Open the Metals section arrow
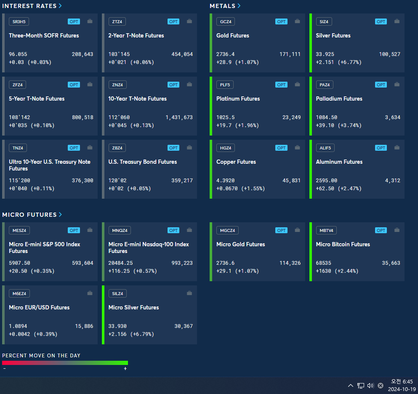This screenshot has height=394, width=418. [239, 6]
